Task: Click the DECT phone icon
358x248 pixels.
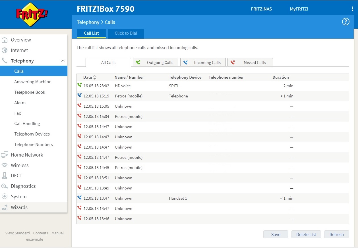Action: [5, 176]
